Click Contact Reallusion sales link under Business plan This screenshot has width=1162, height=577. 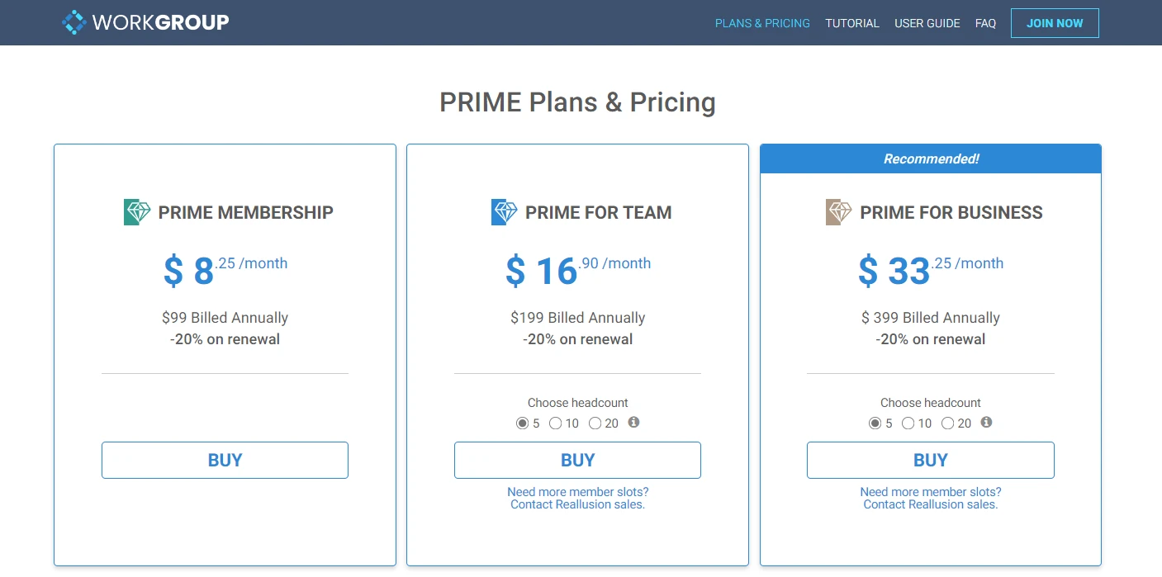pyautogui.click(x=930, y=504)
